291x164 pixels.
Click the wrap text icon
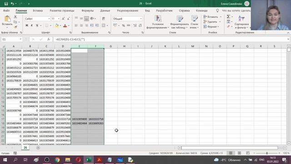tap(104, 18)
